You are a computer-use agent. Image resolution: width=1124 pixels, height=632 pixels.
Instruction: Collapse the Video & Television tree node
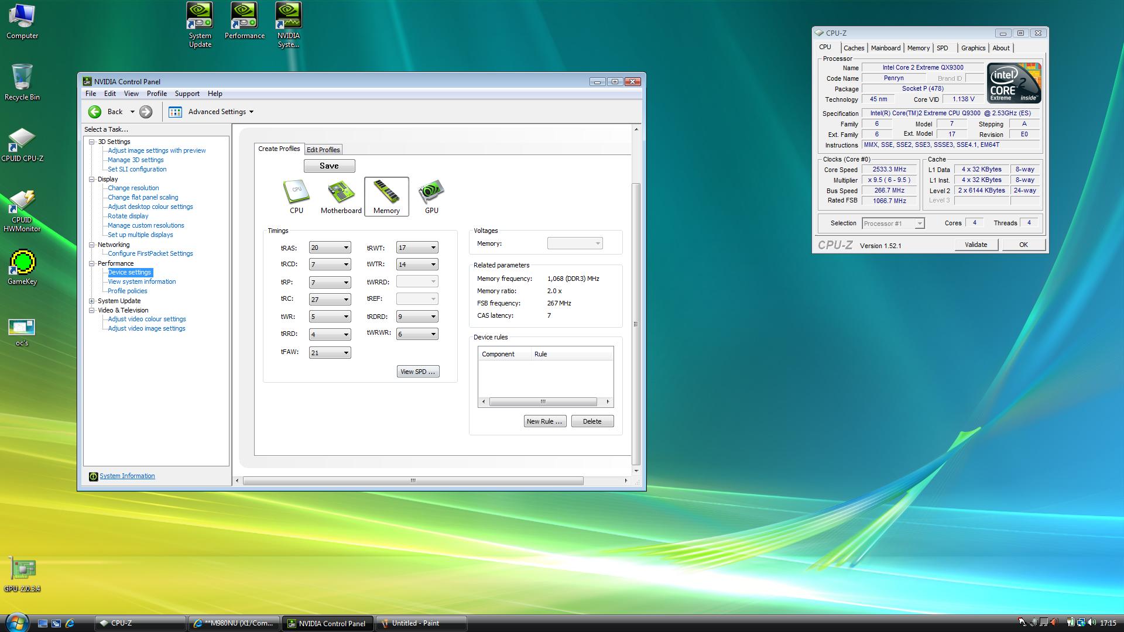click(92, 310)
